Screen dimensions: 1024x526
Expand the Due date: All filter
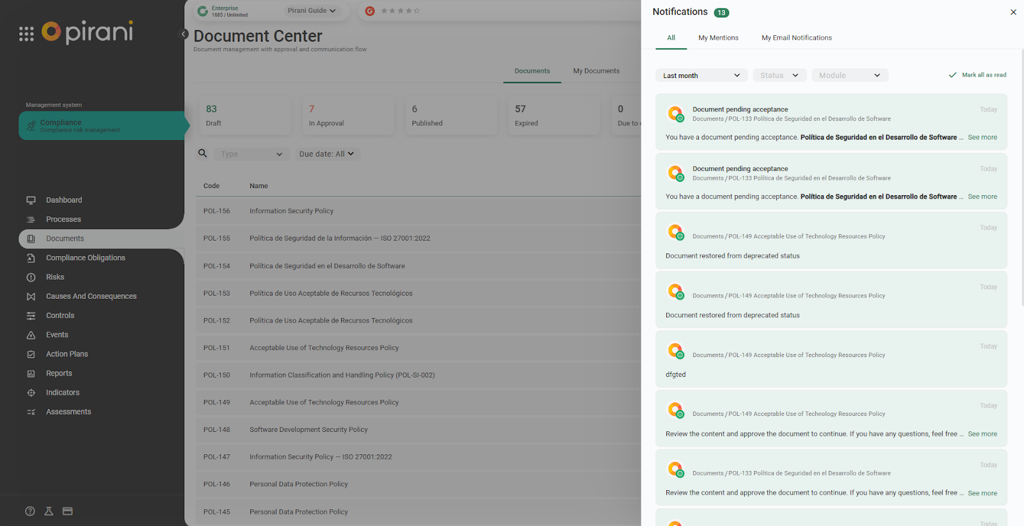[326, 154]
